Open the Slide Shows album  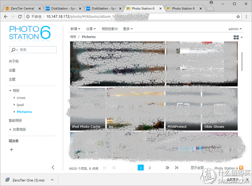220,109
